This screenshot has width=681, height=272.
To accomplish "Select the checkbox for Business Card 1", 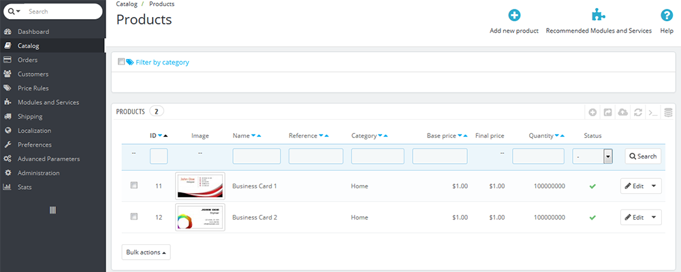I will pyautogui.click(x=133, y=185).
